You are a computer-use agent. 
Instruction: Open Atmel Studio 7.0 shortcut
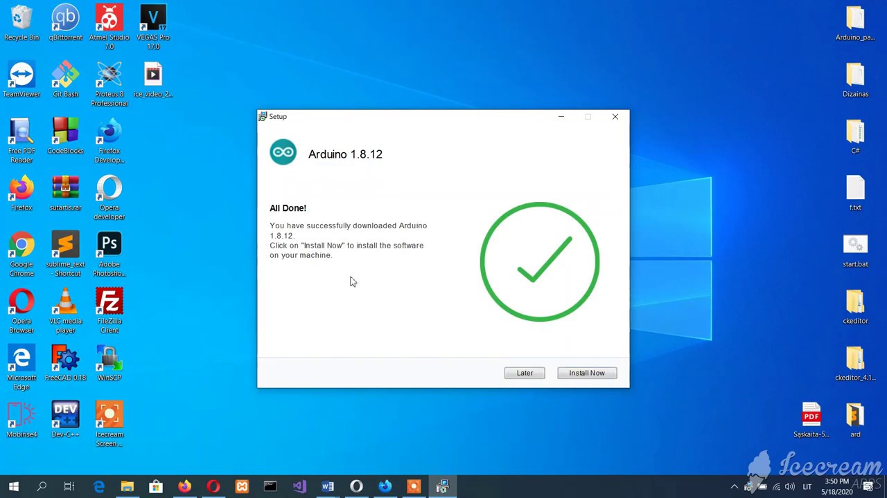(109, 28)
